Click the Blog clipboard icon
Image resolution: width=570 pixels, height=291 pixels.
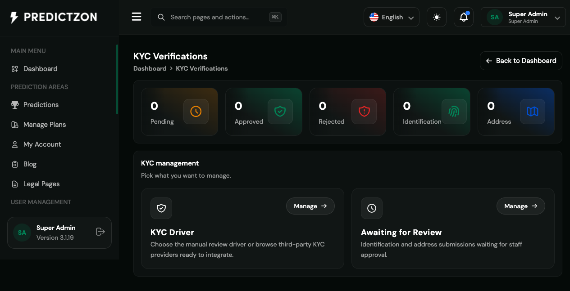point(15,164)
